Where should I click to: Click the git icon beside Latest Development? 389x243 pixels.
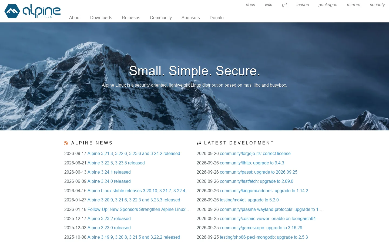[199, 143]
